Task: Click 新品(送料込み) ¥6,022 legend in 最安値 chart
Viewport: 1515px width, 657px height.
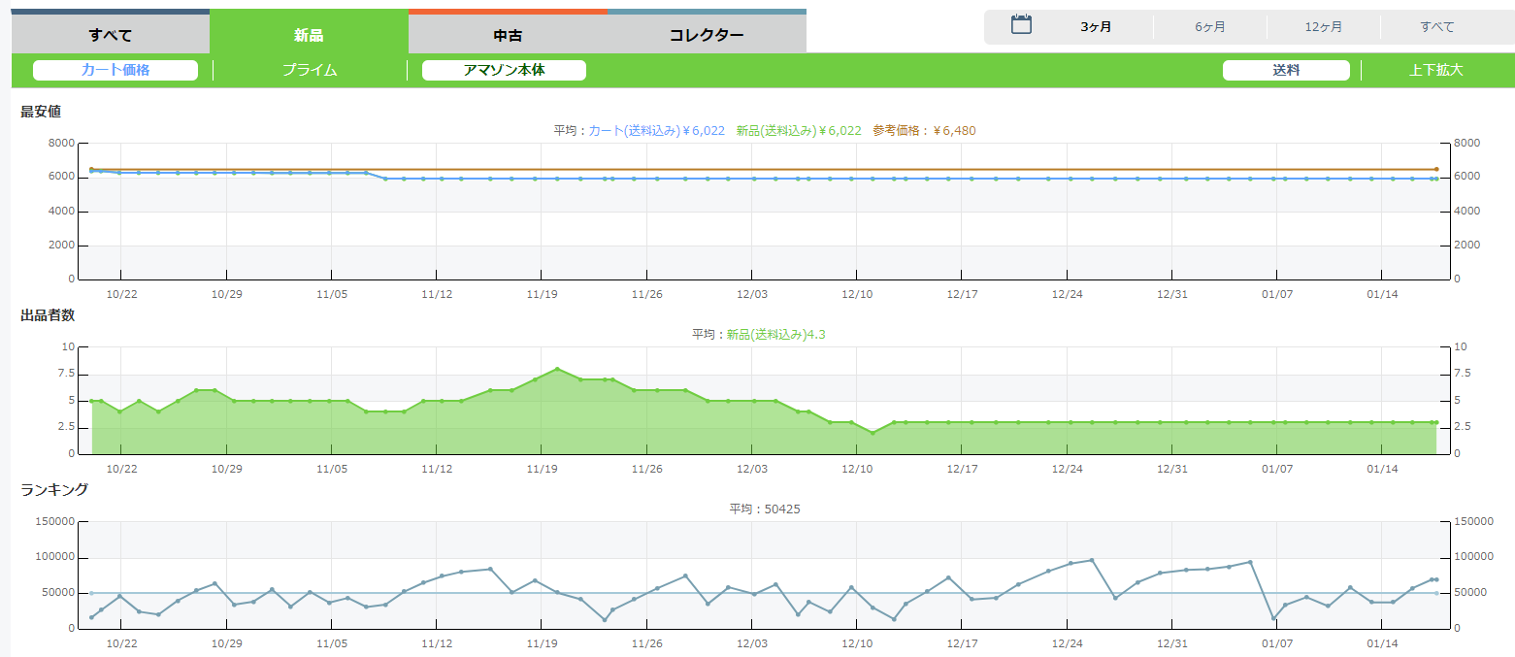Action: point(798,130)
